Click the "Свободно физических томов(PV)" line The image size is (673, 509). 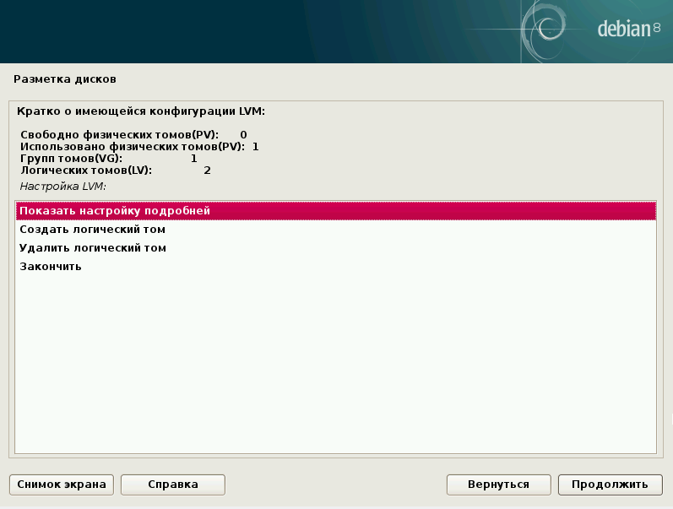click(x=119, y=134)
